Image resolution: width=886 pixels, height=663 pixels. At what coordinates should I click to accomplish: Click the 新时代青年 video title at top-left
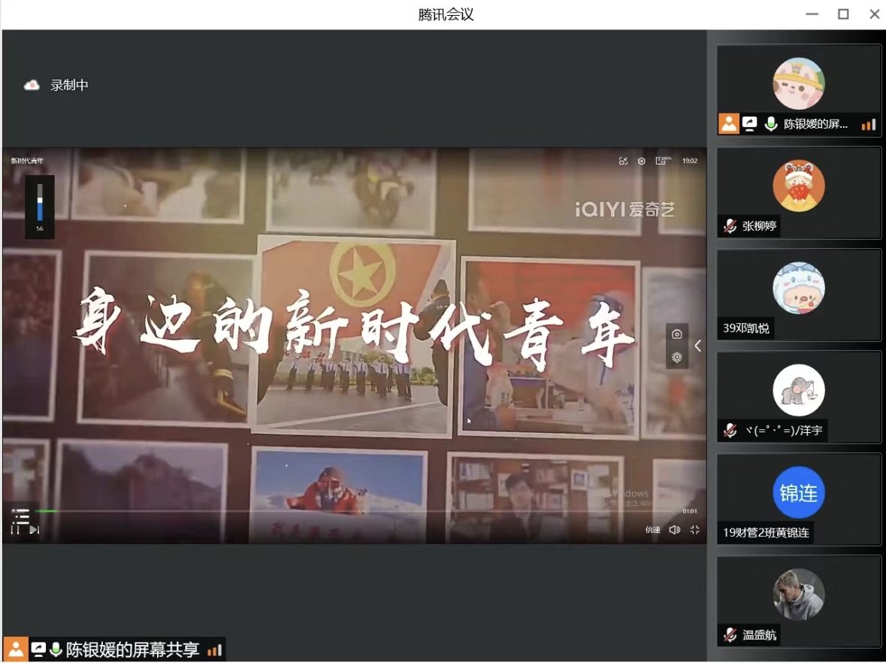27,161
